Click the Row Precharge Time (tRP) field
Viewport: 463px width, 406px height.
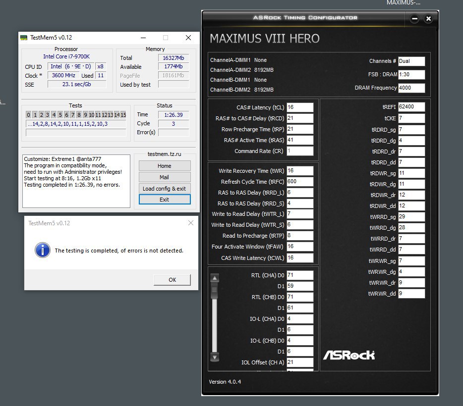click(300, 129)
